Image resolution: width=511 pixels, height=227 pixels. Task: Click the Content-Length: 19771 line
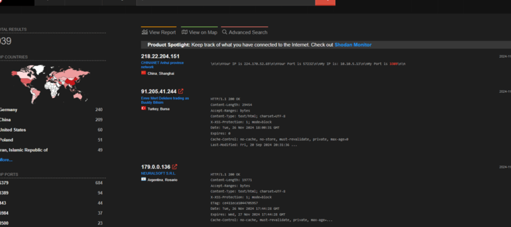[x=231, y=180]
